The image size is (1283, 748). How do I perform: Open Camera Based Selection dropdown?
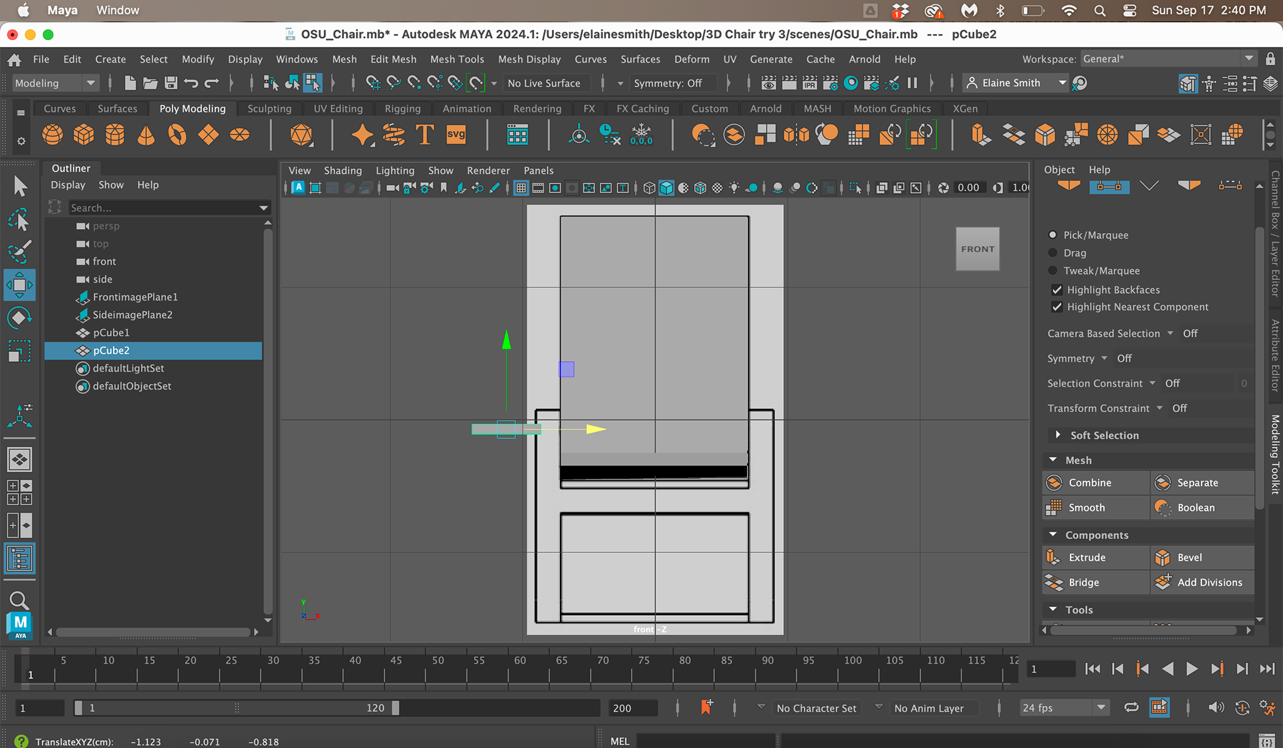(x=1170, y=333)
